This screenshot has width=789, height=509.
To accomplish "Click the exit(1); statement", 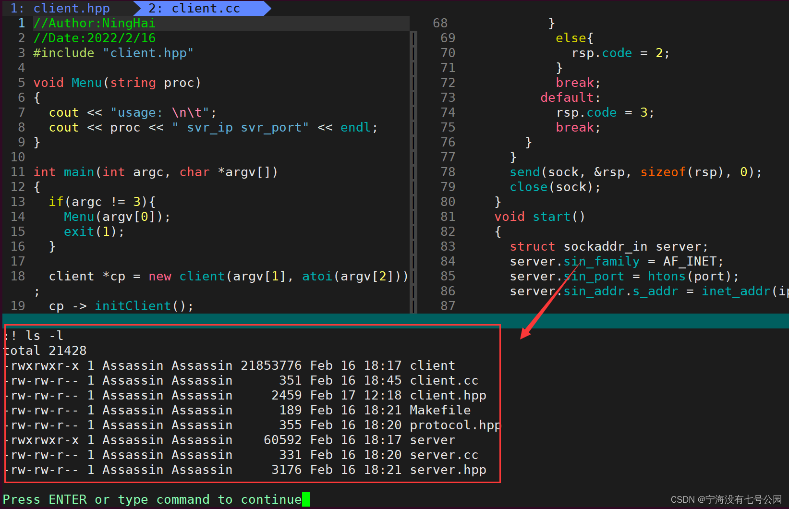I will click(94, 231).
